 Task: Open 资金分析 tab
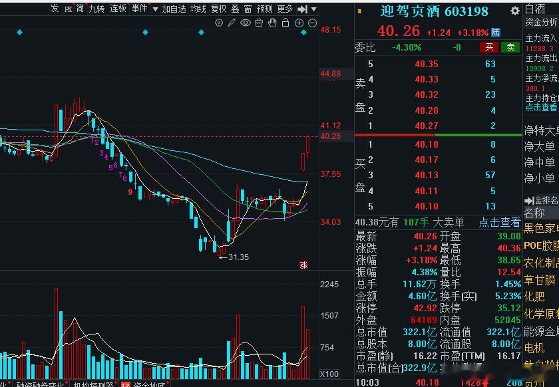click(x=541, y=22)
